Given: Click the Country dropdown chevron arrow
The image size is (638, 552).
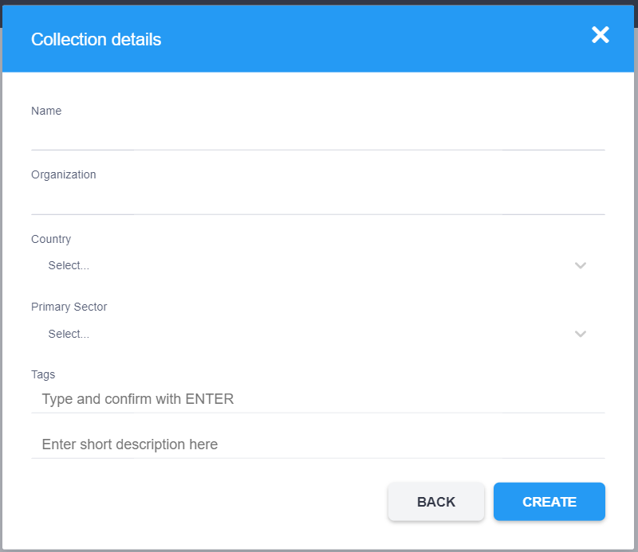Looking at the screenshot, I should pos(581,266).
